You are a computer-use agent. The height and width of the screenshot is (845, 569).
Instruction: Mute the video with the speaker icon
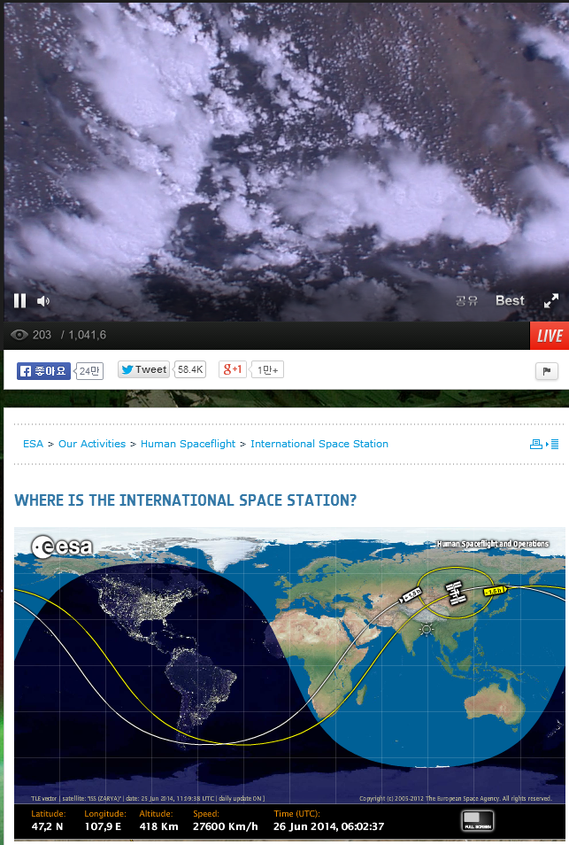pos(43,301)
